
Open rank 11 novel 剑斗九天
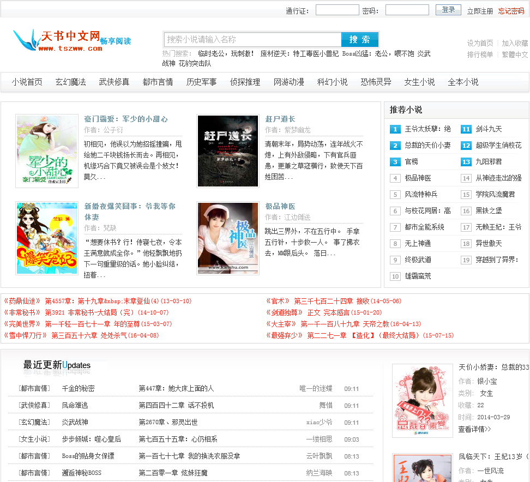point(489,129)
